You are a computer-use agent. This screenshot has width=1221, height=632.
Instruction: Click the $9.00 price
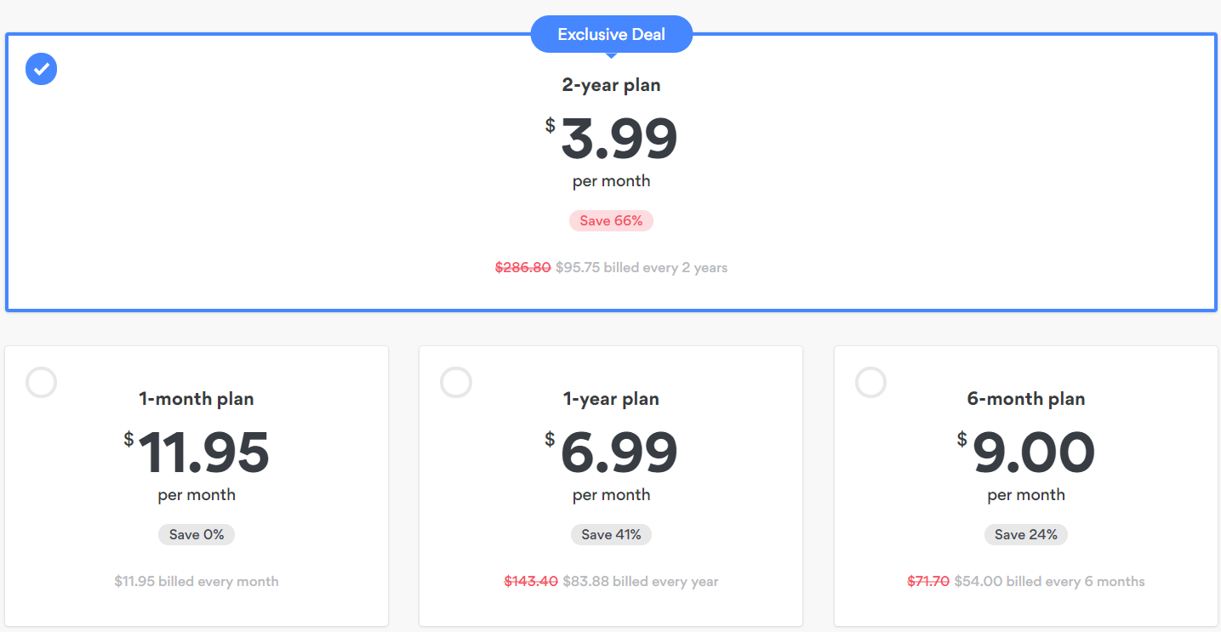1033,453
